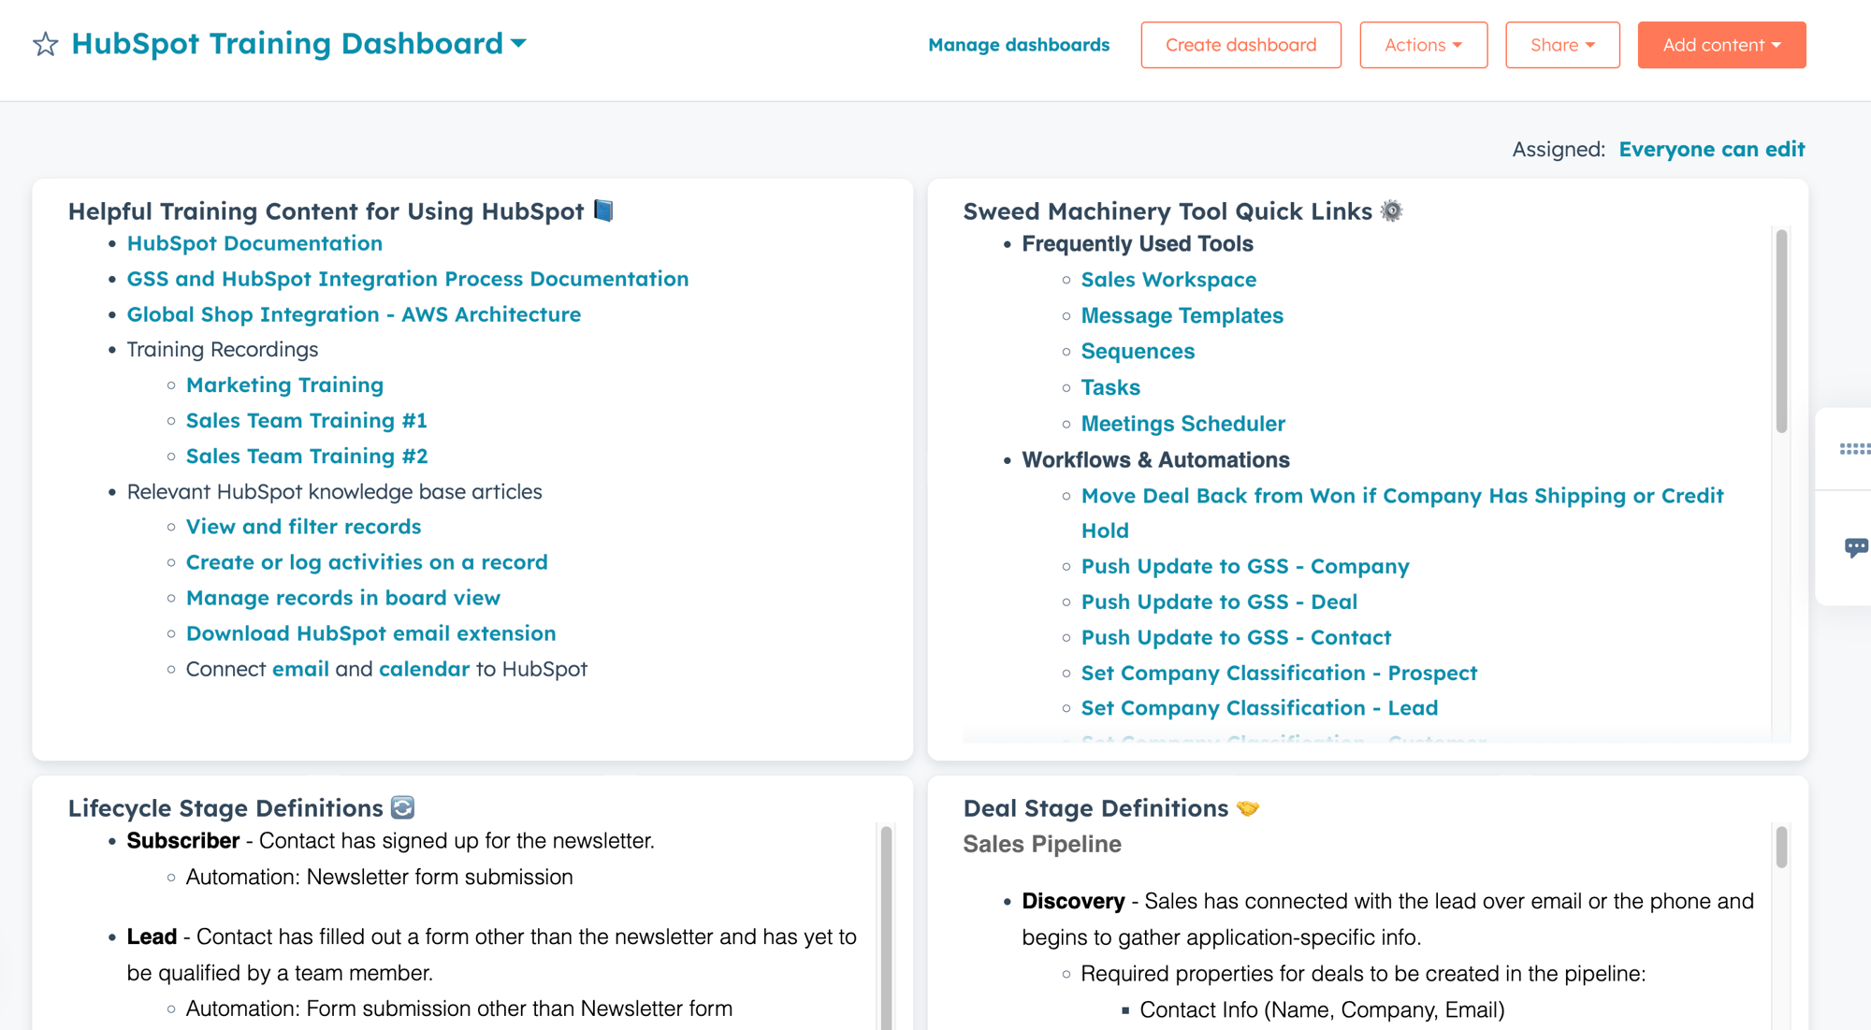
Task: Open the Sales Workspace quick link
Action: pyautogui.click(x=1168, y=280)
